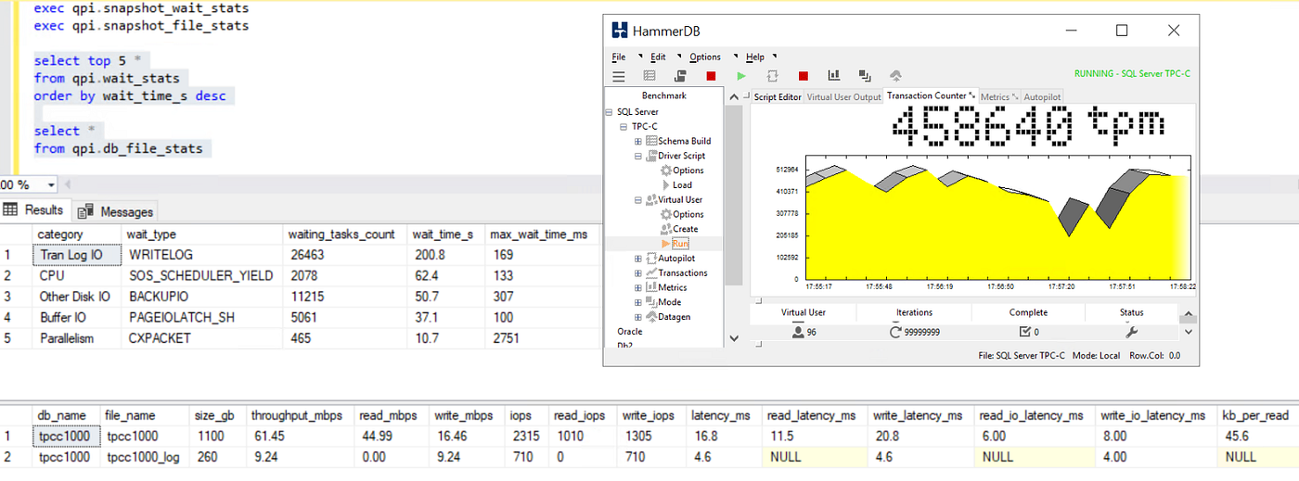Click the transaction counter bar-chart toolbar icon

click(x=834, y=76)
